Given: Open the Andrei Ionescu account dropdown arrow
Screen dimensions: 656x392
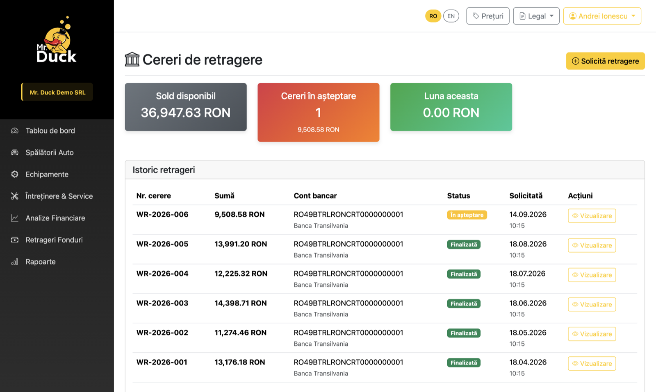Looking at the screenshot, I should pyautogui.click(x=633, y=16).
